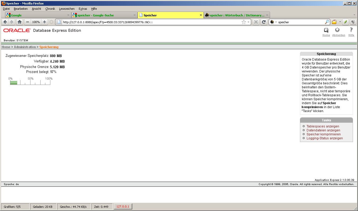Open the Bearbeiten menu
The height and width of the screenshot is (211, 358).
click(x=21, y=9)
